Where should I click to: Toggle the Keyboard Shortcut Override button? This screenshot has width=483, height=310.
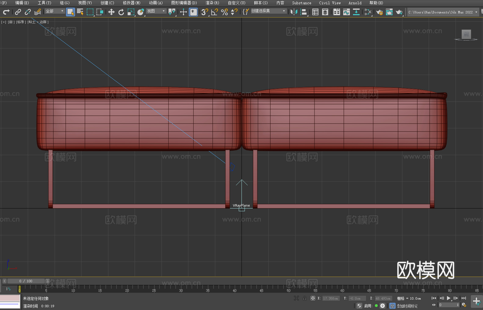(194, 12)
